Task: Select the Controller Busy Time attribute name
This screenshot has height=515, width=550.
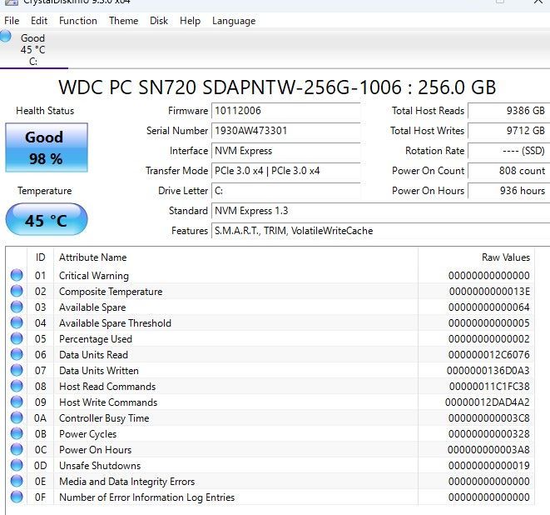Action: click(104, 418)
